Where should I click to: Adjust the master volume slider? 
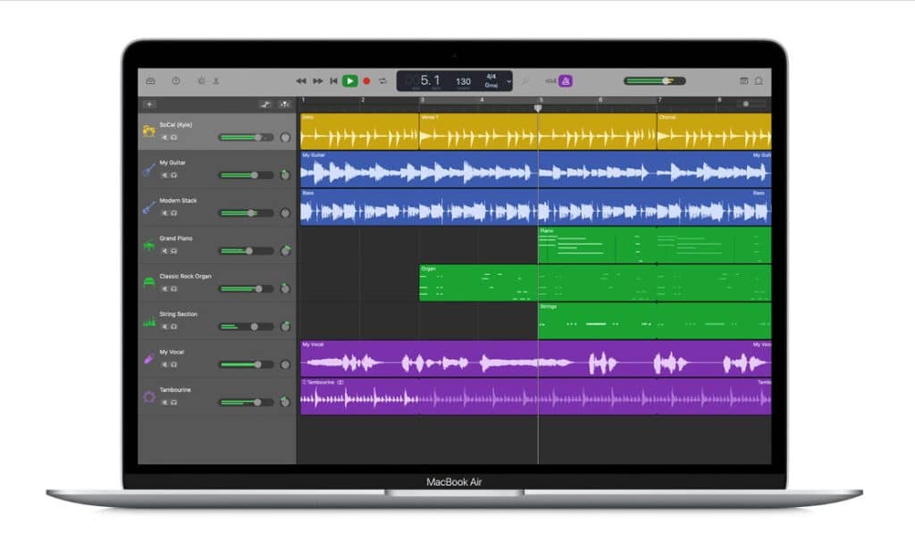[655, 81]
